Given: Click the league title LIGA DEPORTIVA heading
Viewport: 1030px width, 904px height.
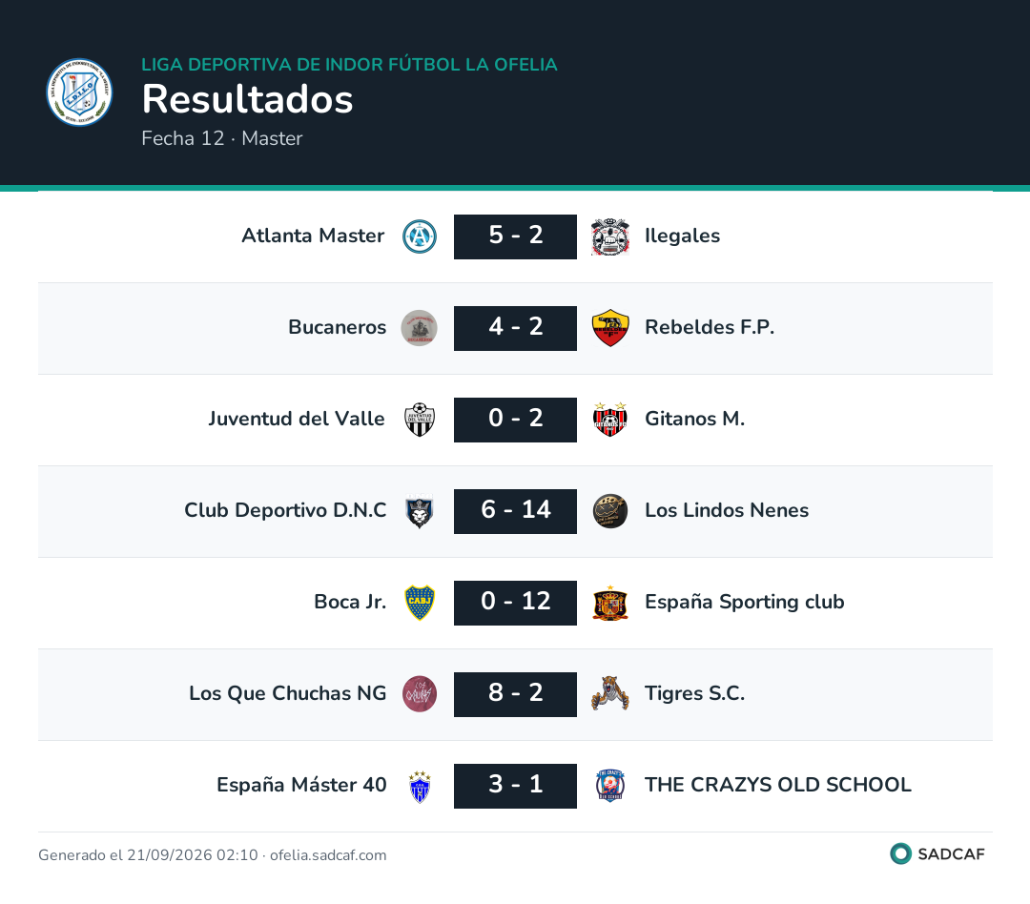Looking at the screenshot, I should click(x=349, y=65).
